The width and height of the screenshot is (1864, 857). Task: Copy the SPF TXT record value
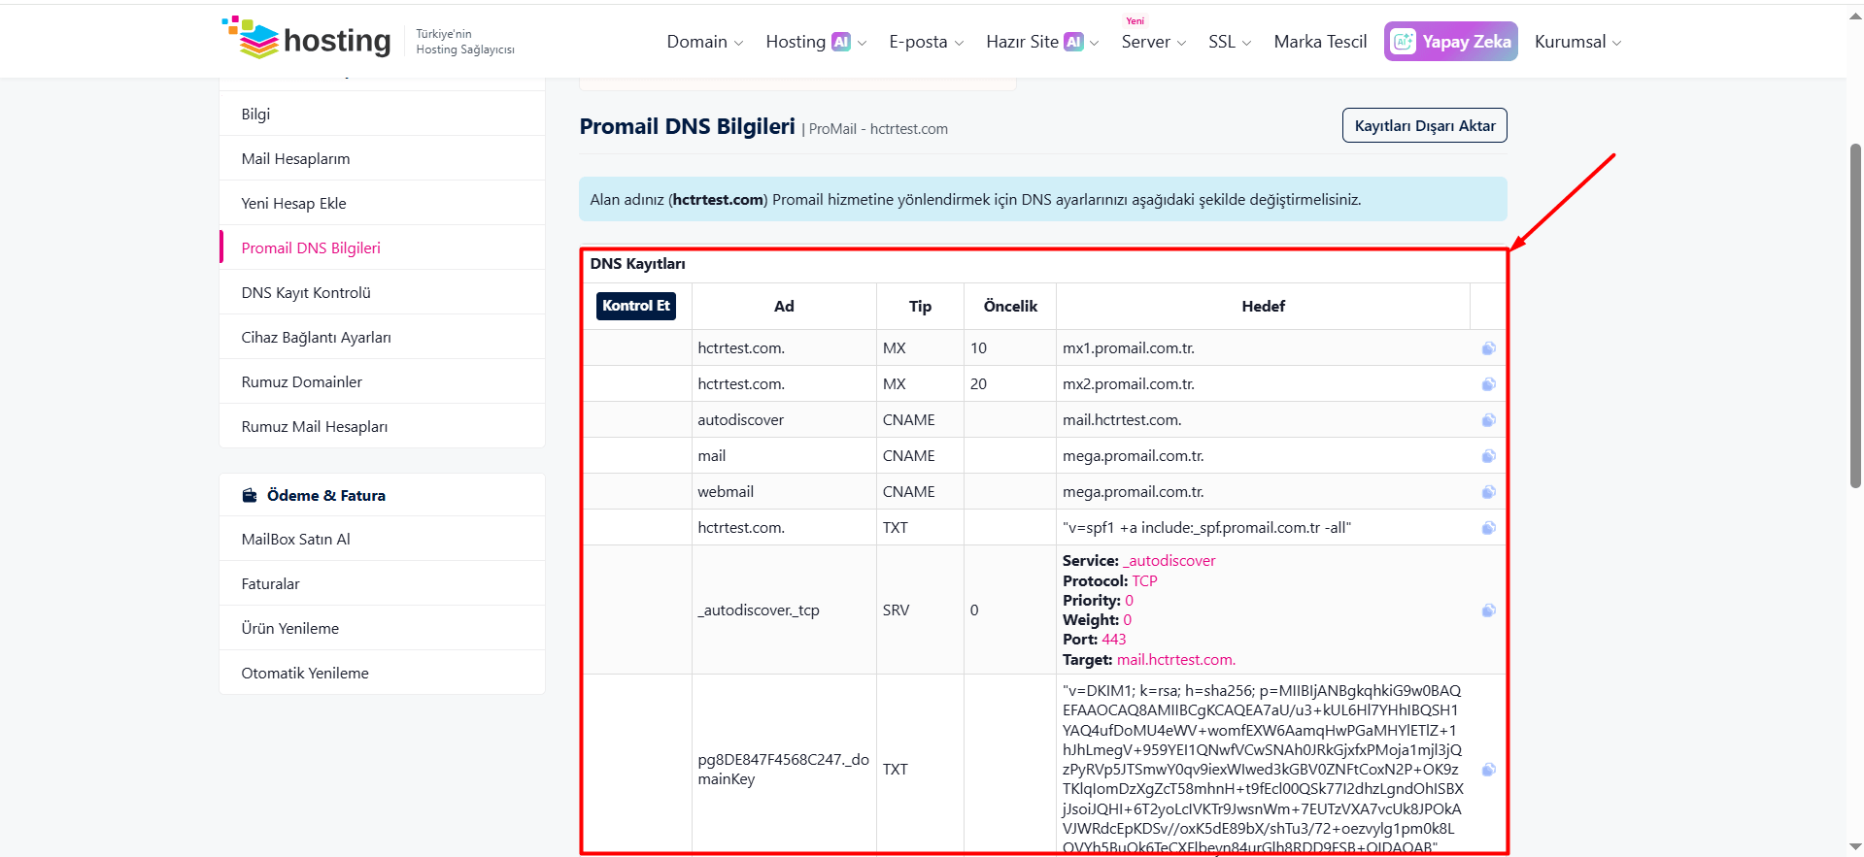[1488, 528]
